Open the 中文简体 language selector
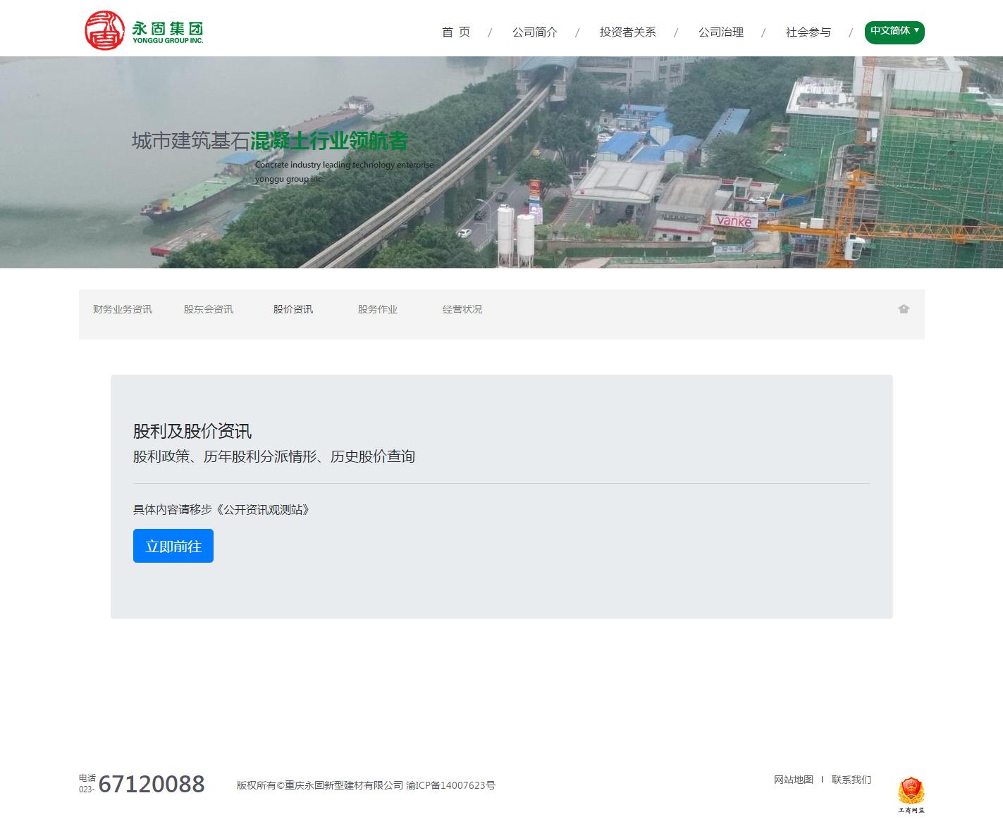This screenshot has height=824, width=1003. click(x=890, y=32)
